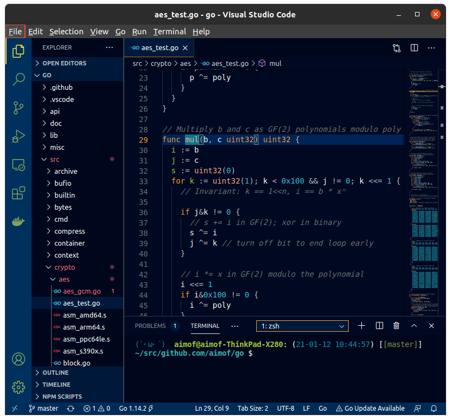
Task: Switch to the TERMINAL panel tab
Action: 205,326
